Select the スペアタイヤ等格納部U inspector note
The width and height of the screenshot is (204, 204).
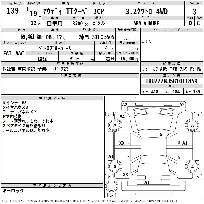[x=24, y=126]
